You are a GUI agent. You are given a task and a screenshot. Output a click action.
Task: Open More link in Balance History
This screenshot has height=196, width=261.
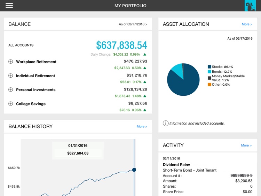coord(142,127)
